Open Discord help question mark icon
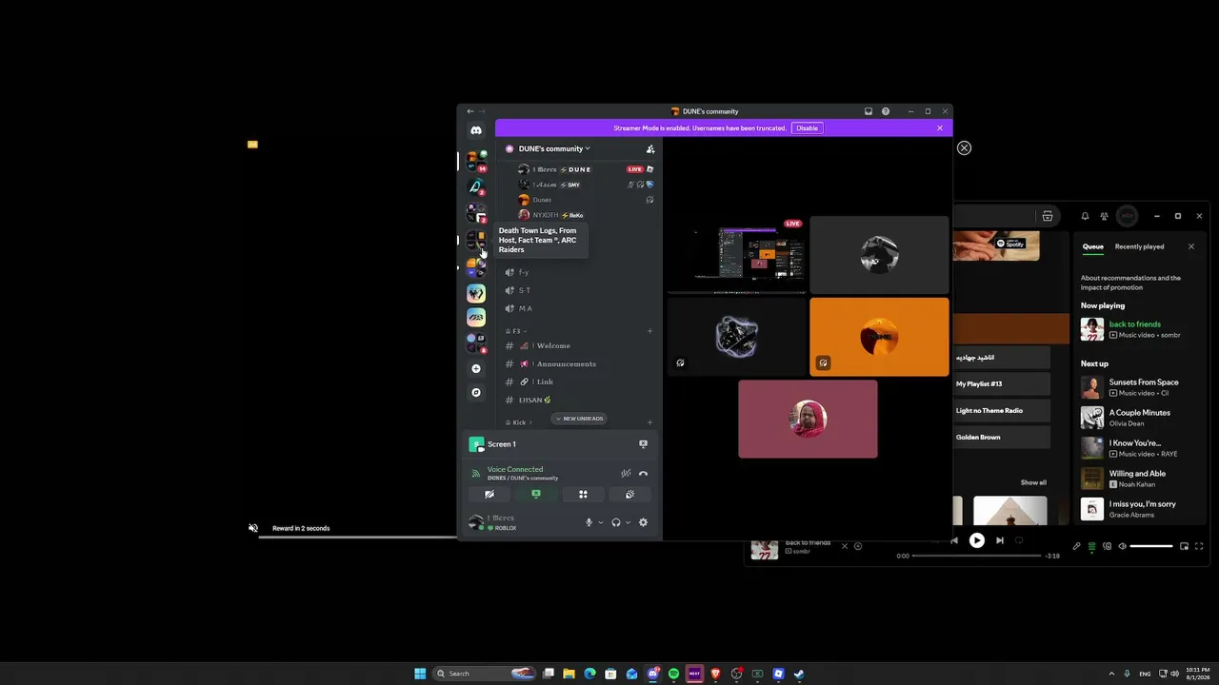Image resolution: width=1219 pixels, height=685 pixels. [886, 111]
